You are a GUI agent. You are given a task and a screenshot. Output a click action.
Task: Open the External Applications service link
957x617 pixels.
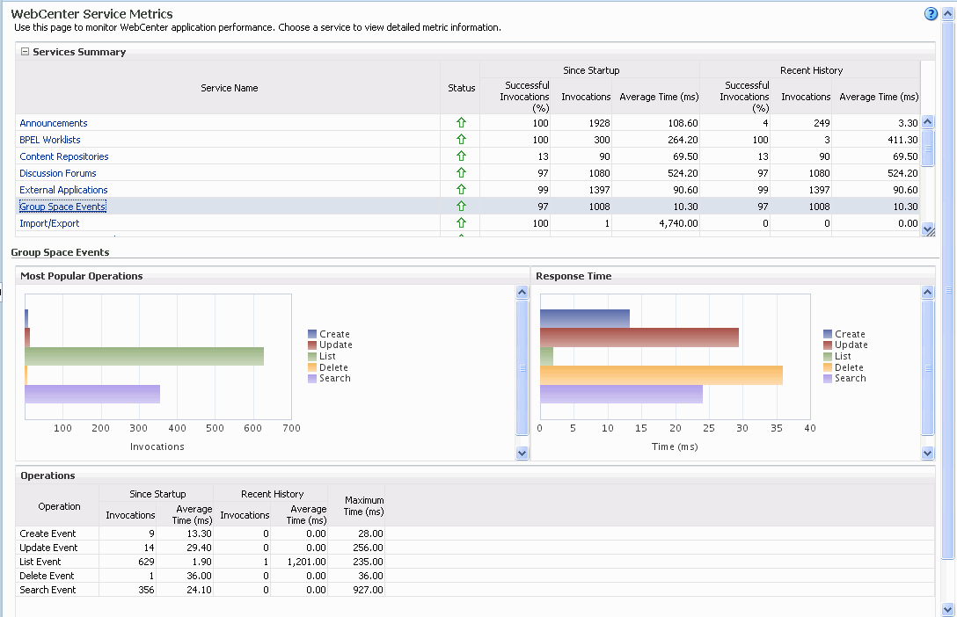point(63,190)
